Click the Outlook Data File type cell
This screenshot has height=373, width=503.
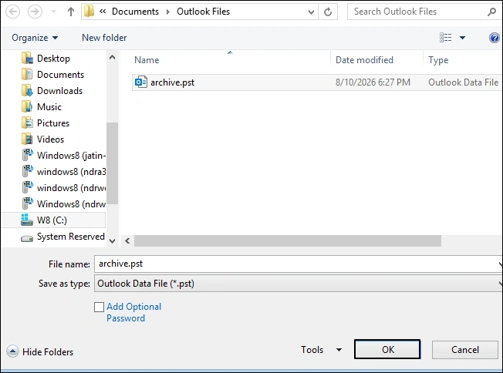pyautogui.click(x=463, y=82)
